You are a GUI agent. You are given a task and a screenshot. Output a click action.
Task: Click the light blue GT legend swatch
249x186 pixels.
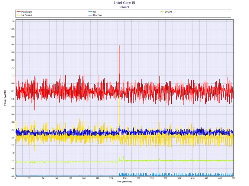coord(90,12)
